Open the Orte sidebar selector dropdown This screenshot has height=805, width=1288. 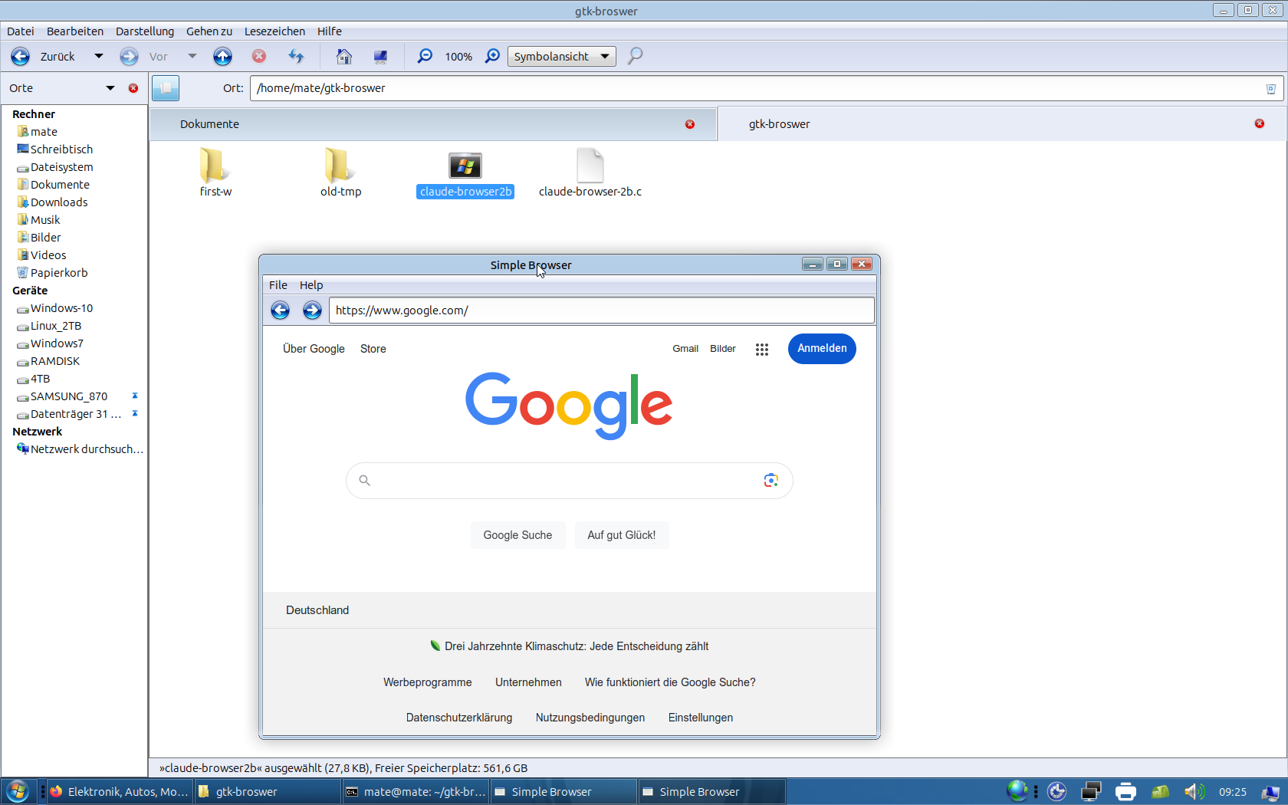point(110,87)
